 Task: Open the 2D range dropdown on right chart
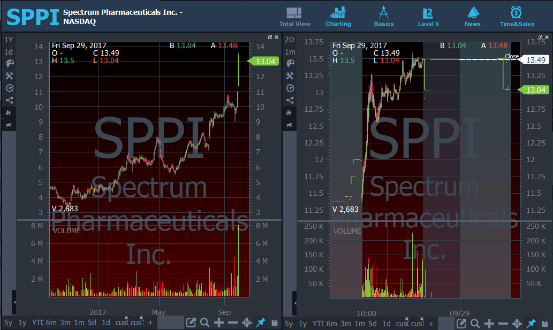click(290, 40)
